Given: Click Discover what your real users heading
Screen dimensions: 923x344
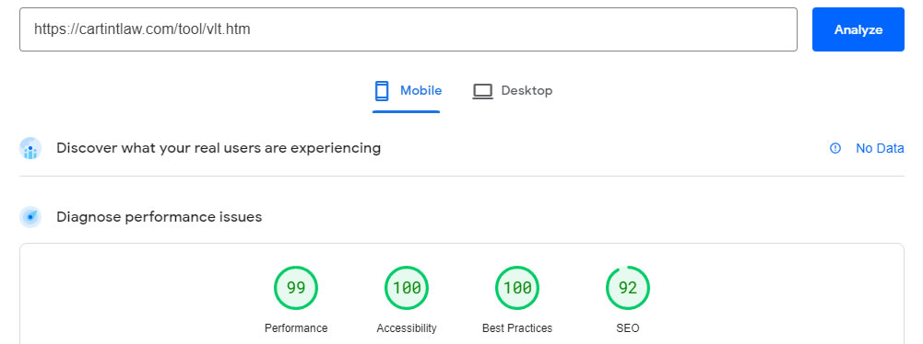Looking at the screenshot, I should [219, 148].
